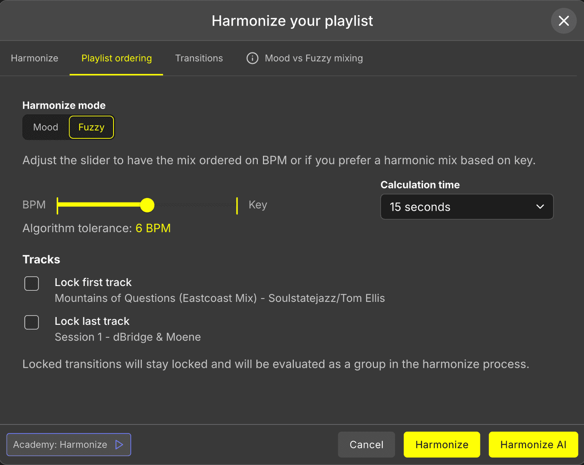Enable the Lock first track checkbox
Viewport: 584px width, 465px height.
[32, 283]
